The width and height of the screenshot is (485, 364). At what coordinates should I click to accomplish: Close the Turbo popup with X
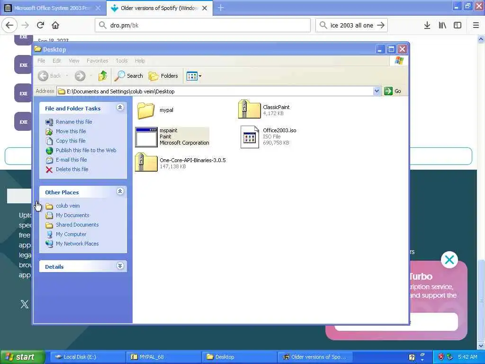coord(449,260)
